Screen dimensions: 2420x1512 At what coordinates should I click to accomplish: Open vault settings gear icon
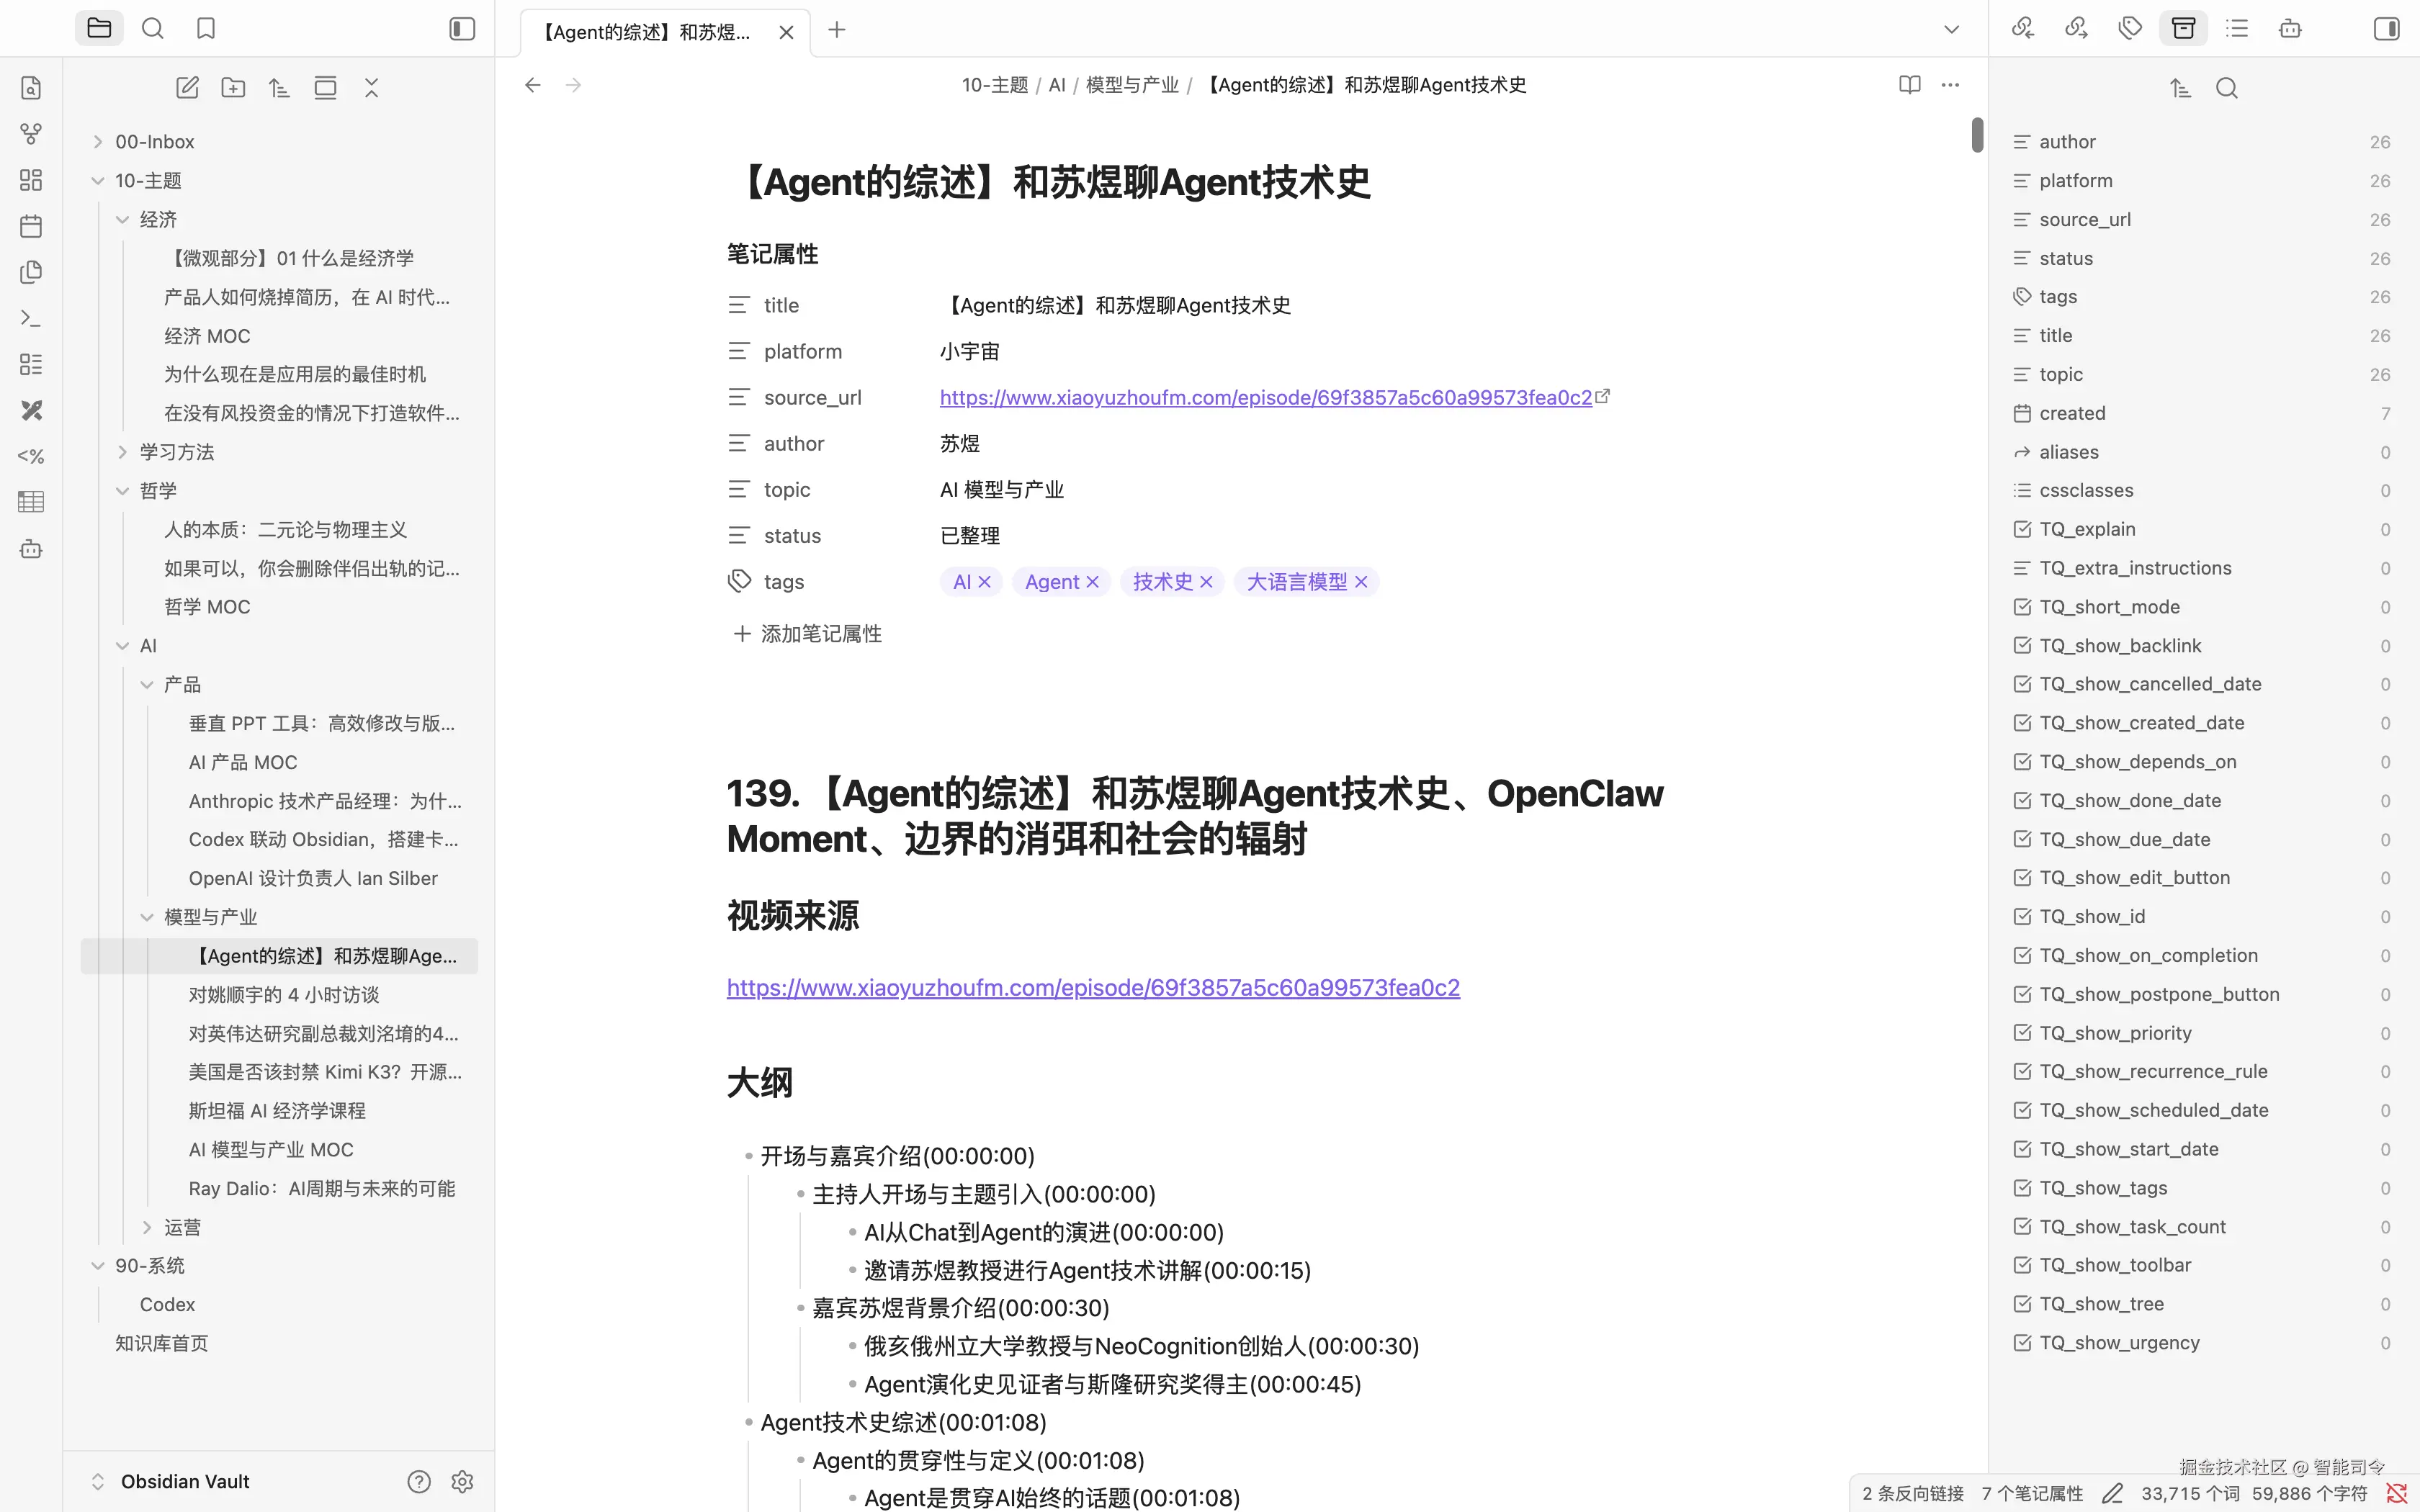[x=462, y=1481]
